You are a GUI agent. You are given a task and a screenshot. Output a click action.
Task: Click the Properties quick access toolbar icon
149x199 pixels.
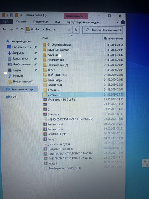11,15
